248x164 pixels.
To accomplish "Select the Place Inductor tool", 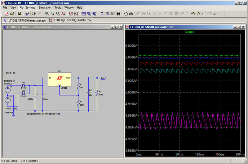I will 166,14.
